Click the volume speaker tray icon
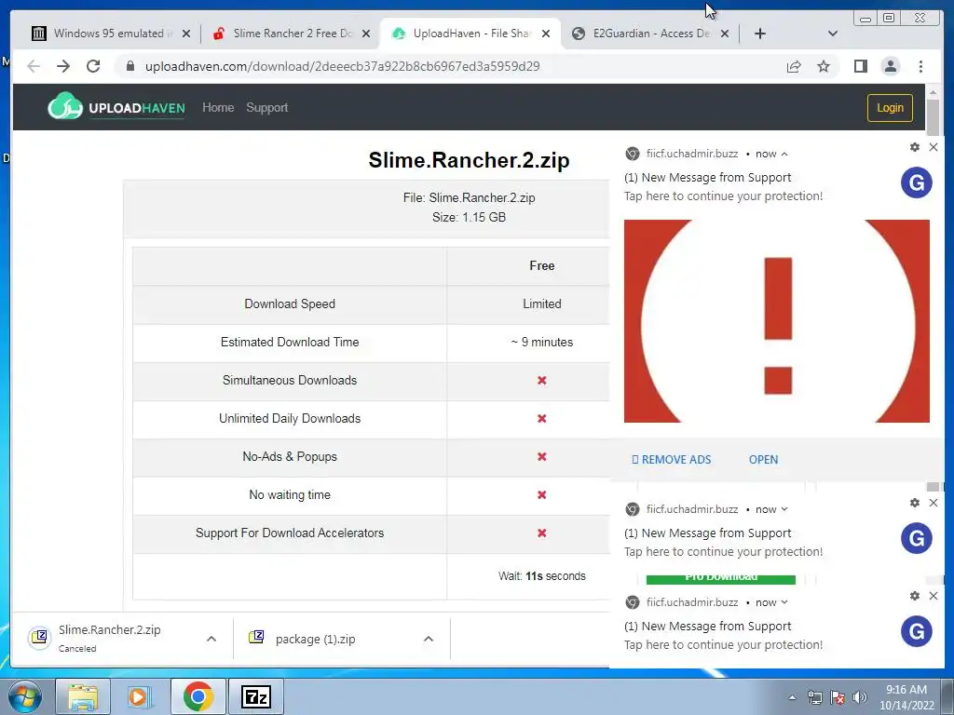This screenshot has width=954, height=715. [859, 697]
